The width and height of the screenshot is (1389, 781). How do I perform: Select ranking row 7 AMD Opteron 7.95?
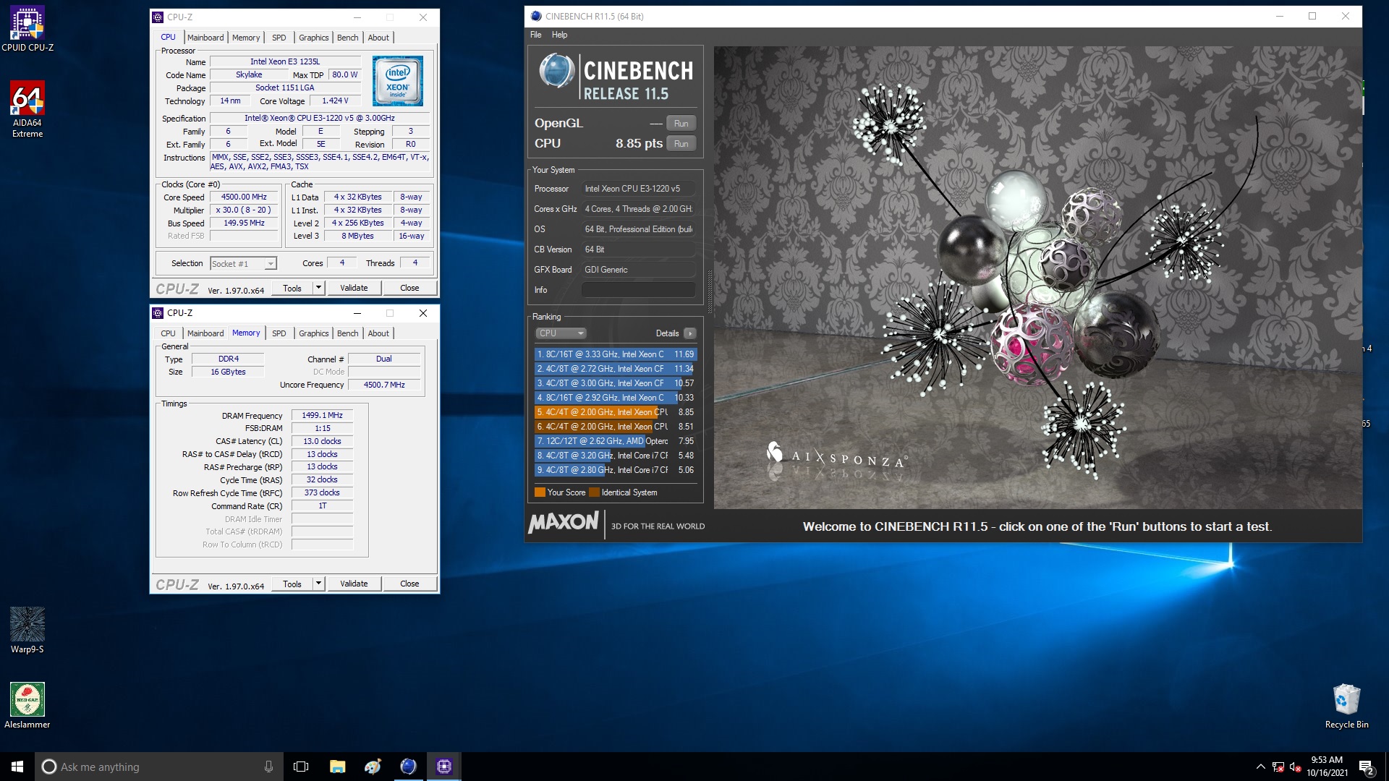click(x=615, y=441)
